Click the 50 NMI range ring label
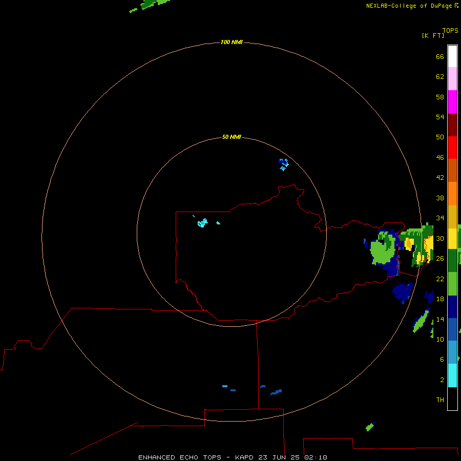Viewport: 461px width, 461px height. pos(232,137)
